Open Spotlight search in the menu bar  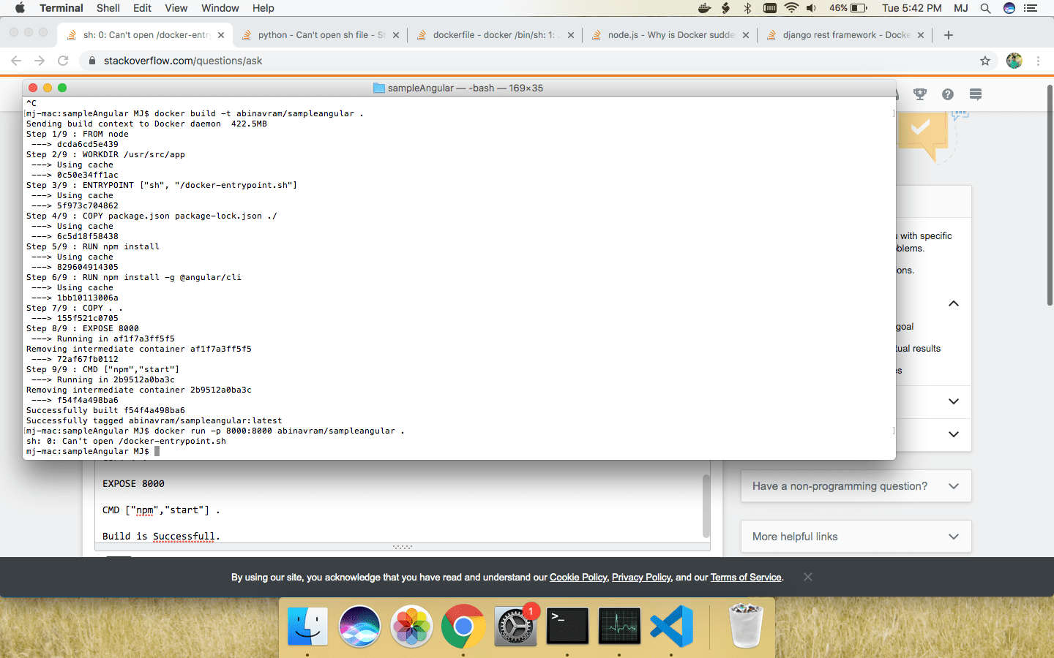985,8
